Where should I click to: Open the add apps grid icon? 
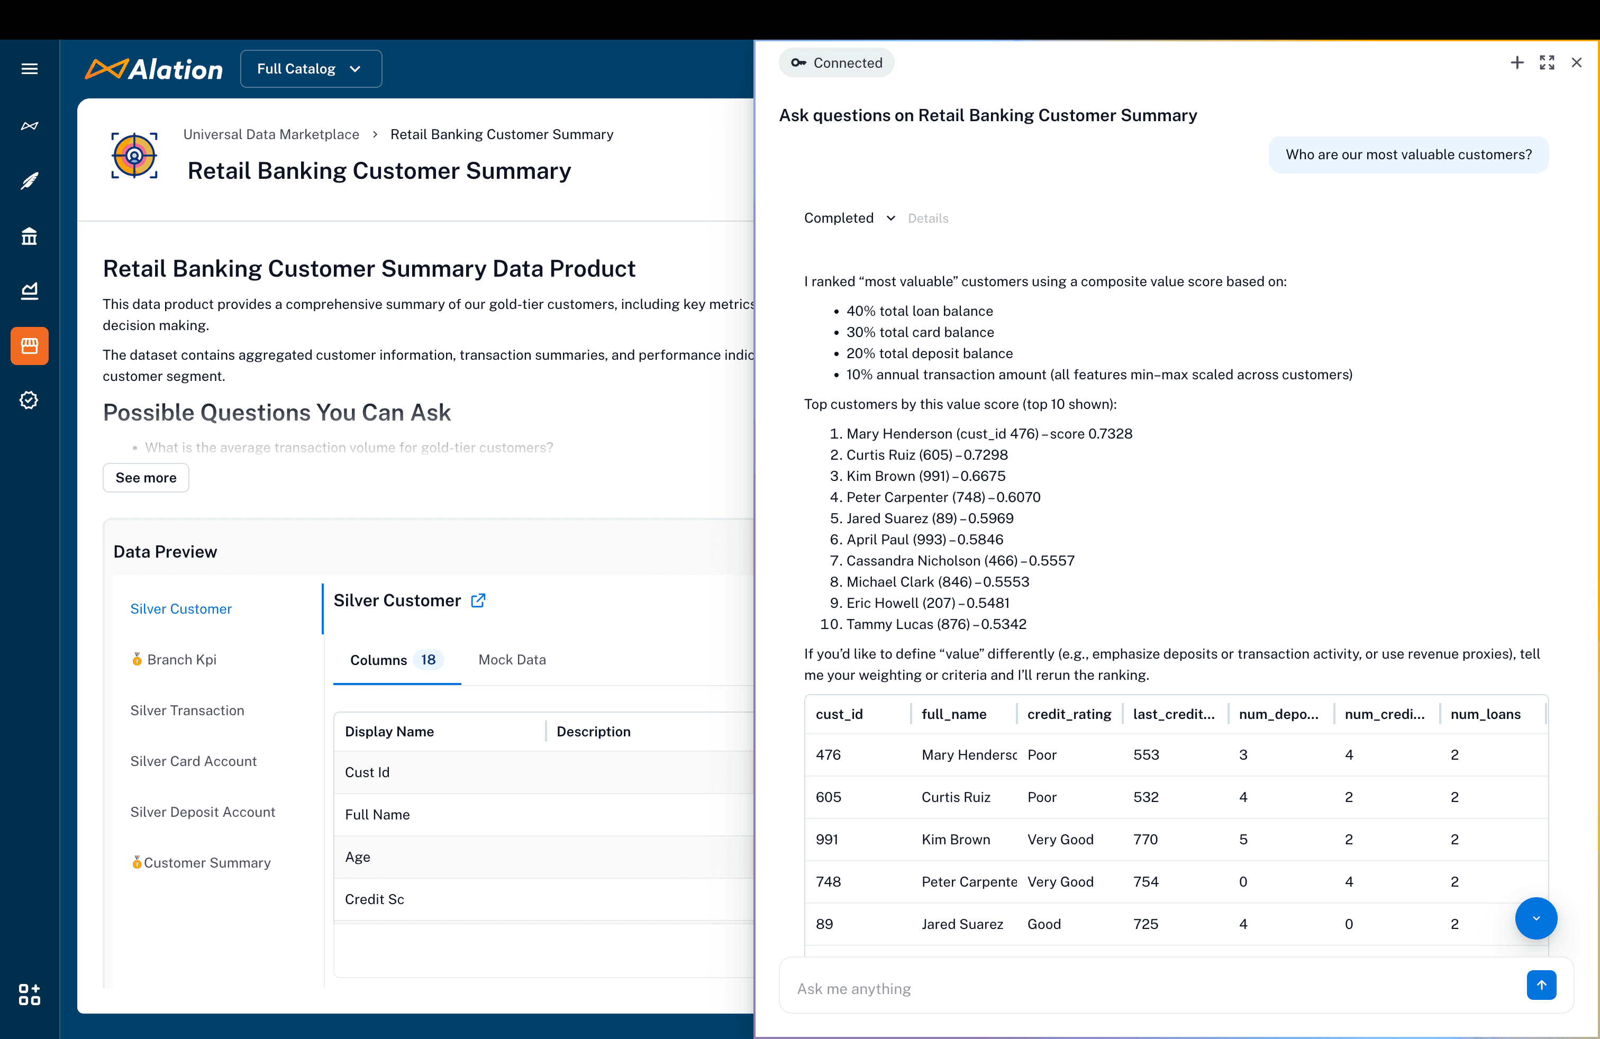[x=30, y=994]
